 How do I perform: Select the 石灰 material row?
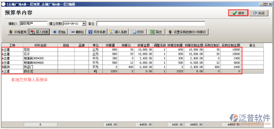pyautogui.click(x=122, y=49)
